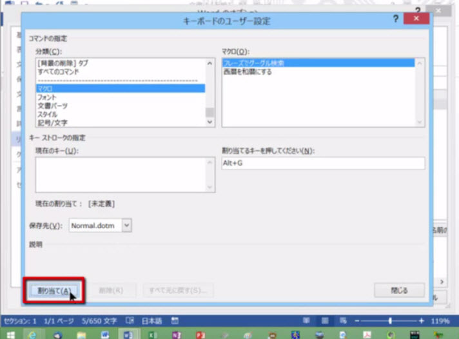The height and width of the screenshot is (339, 459).
Task: Open OneNote from the taskbar
Action: click(x=176, y=334)
